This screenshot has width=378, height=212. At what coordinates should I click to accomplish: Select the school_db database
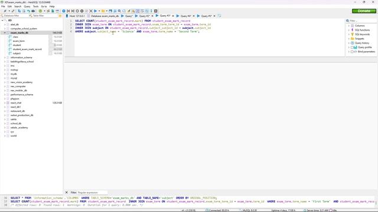pyautogui.click(x=16, y=124)
